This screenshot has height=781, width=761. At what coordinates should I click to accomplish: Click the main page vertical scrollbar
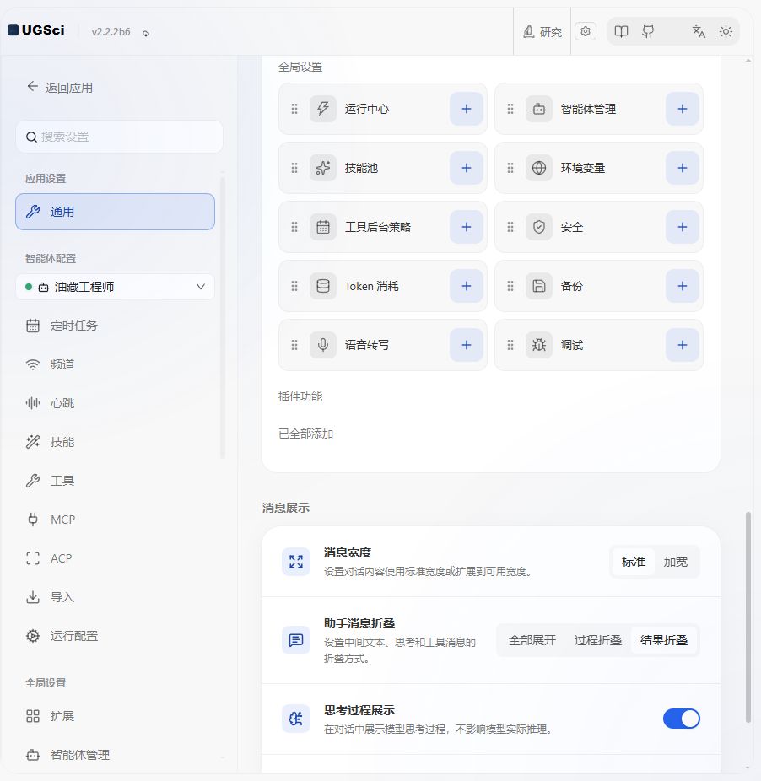click(748, 617)
